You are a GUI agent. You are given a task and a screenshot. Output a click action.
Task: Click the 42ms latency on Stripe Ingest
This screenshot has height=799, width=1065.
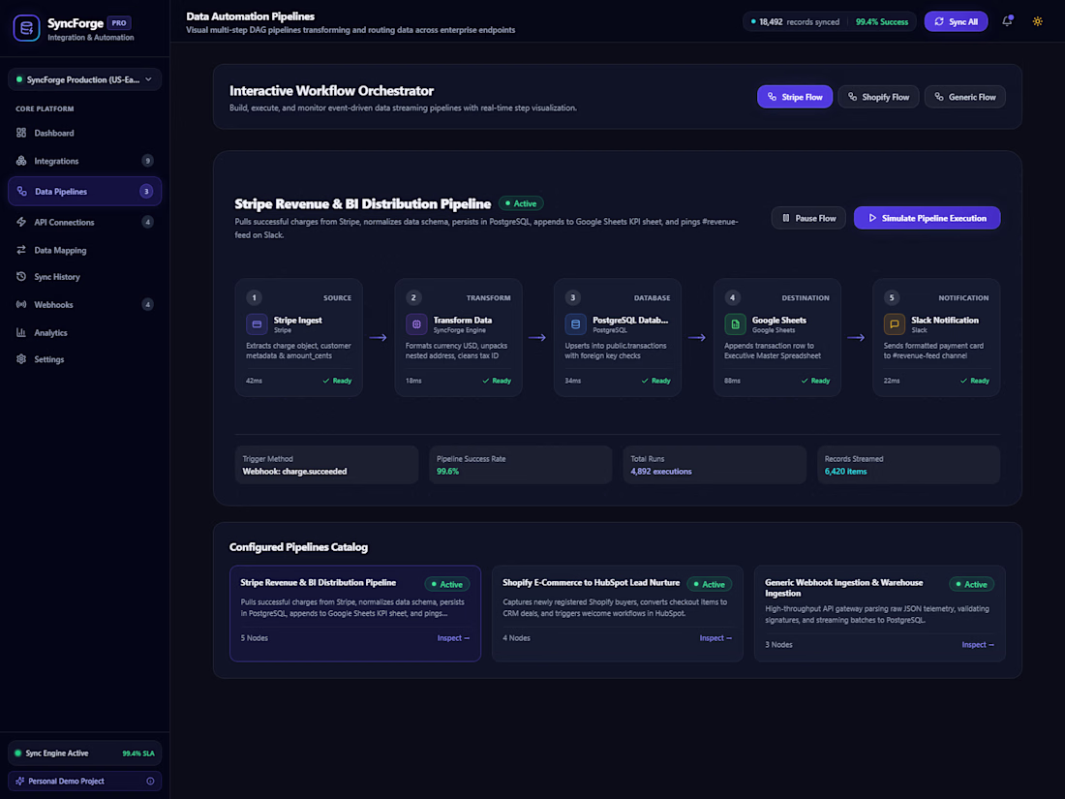point(254,382)
